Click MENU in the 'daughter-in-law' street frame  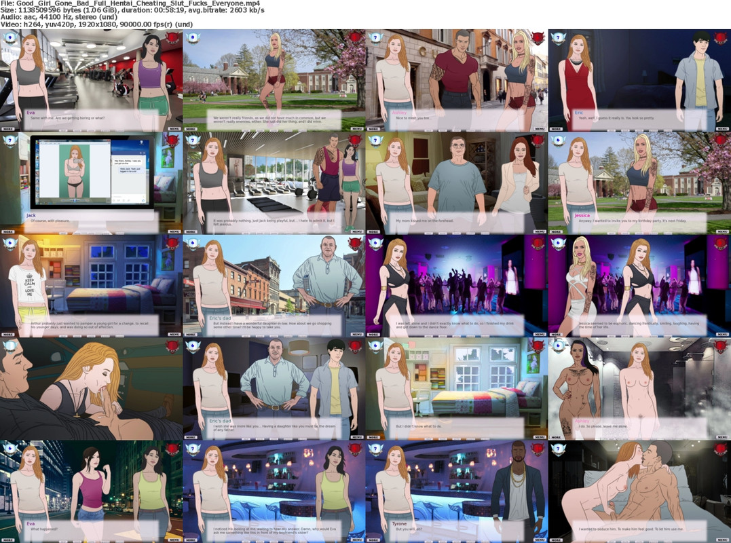[356, 334]
